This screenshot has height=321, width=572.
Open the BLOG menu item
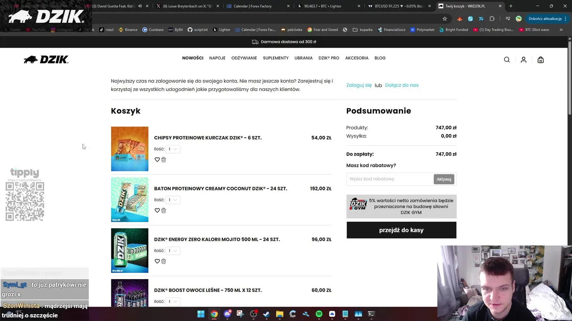click(380, 58)
